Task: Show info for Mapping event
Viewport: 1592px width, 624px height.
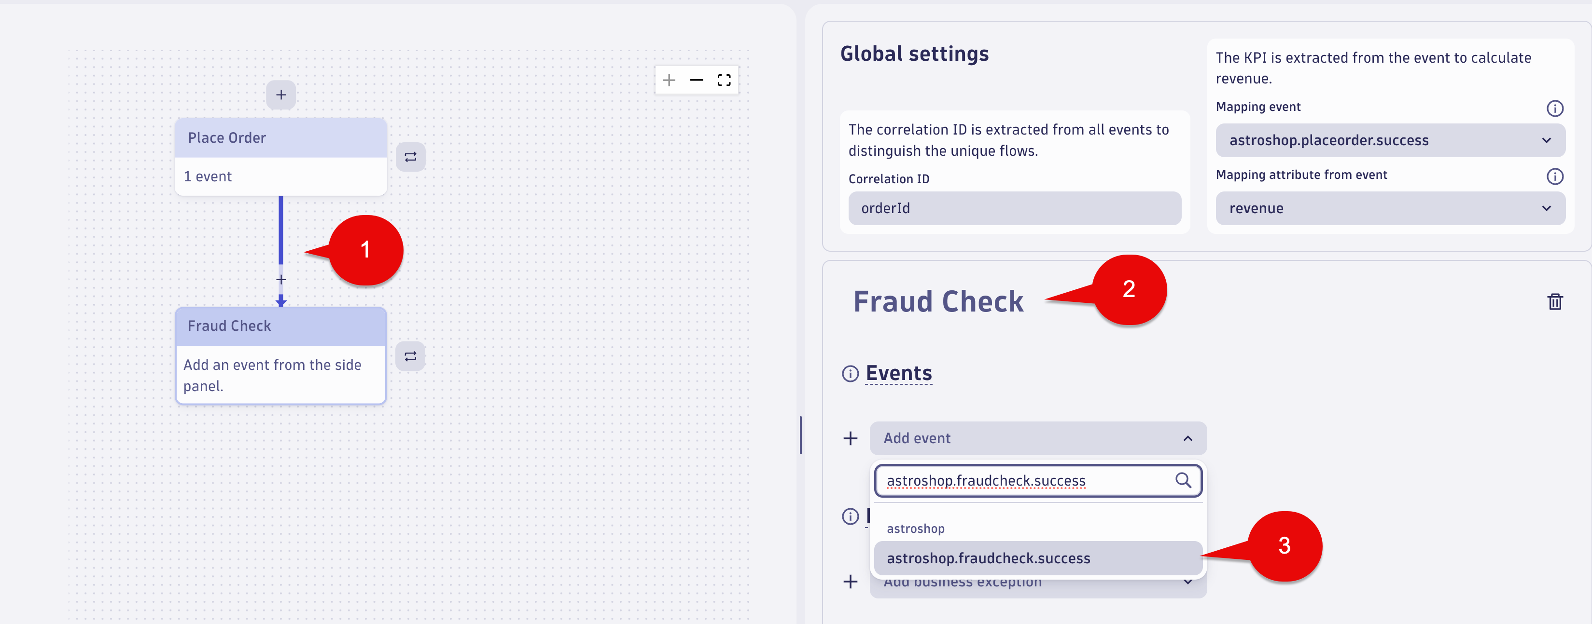Action: click(x=1555, y=109)
